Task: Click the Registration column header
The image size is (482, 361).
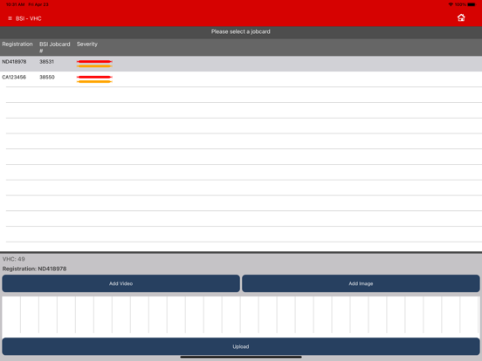Action: point(17,44)
